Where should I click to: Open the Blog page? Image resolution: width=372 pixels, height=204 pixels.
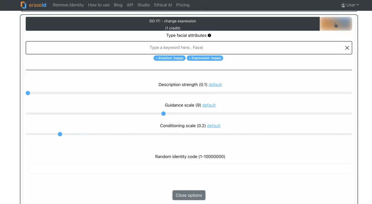click(x=118, y=5)
